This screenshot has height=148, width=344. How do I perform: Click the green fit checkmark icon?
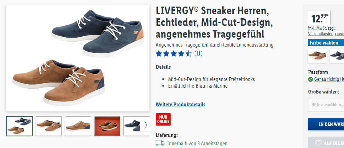click(x=310, y=79)
